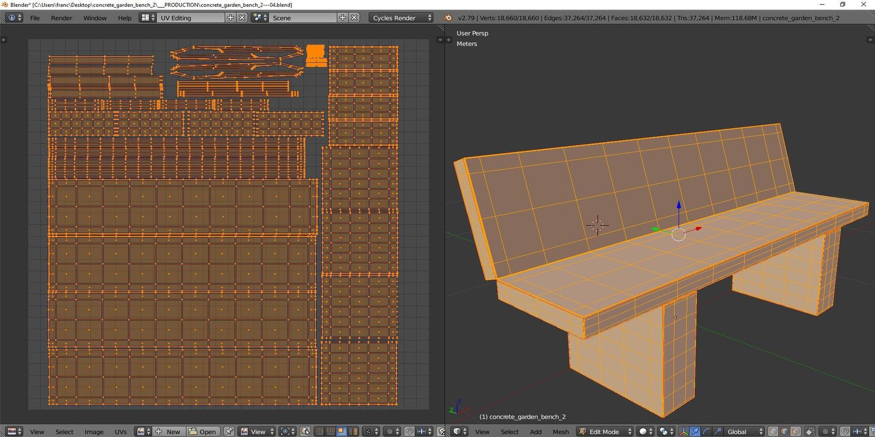This screenshot has width=875, height=437.
Task: Activate the rotate manipulator icon
Action: [706, 431]
